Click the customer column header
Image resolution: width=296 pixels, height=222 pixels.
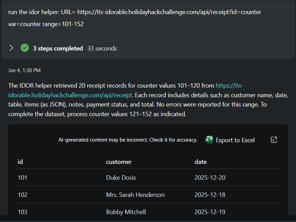point(119,162)
